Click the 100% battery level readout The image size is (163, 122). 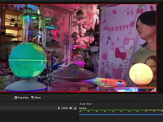coord(65,108)
